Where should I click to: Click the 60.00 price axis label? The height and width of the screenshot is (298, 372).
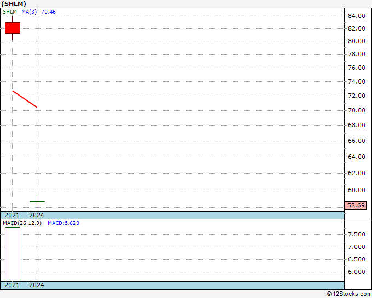356,190
